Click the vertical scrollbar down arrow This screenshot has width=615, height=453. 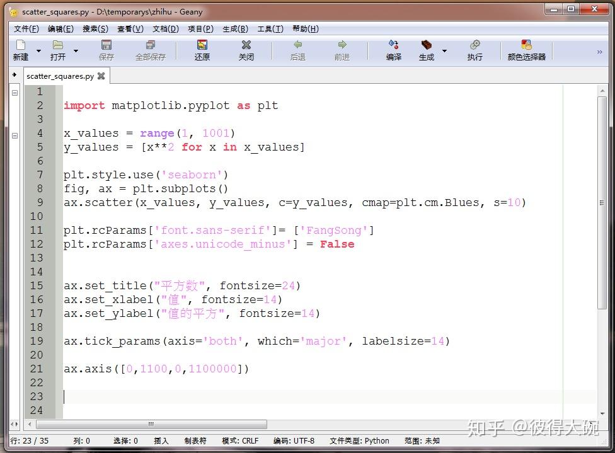point(602,413)
